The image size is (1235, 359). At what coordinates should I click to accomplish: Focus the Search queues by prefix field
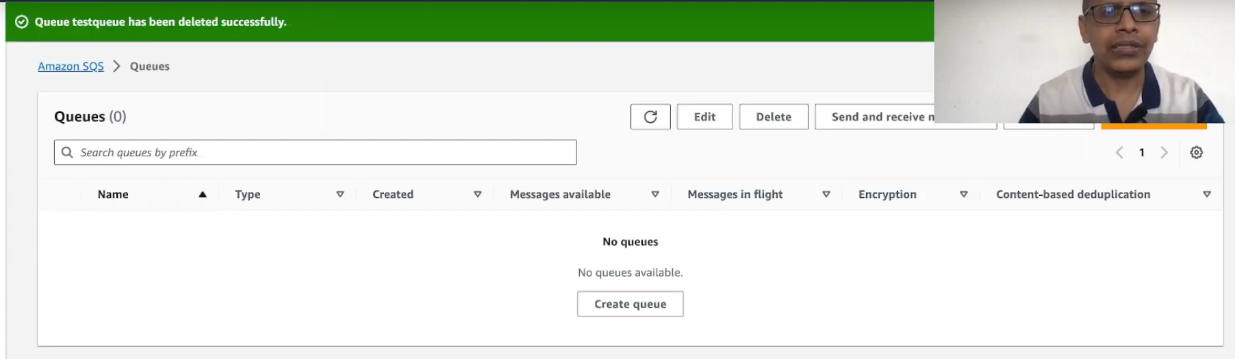315,152
